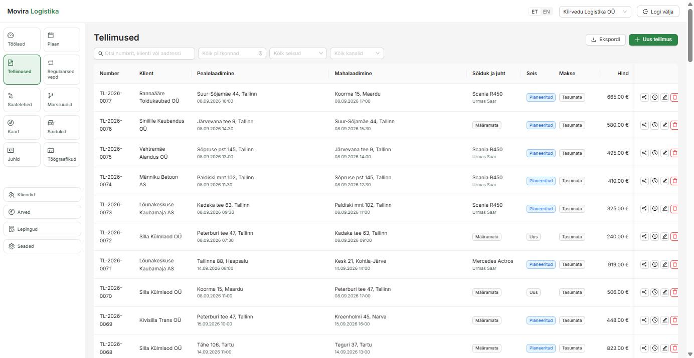Open Töögraafikud schedules tile
Image resolution: width=694 pixels, height=358 pixels.
[x=62, y=155]
